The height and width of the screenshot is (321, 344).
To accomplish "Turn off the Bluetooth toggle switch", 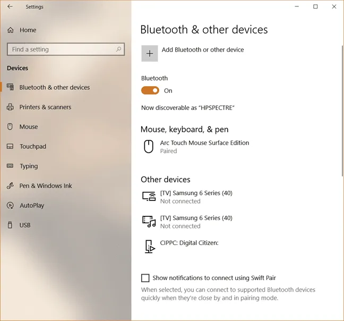I will click(150, 91).
